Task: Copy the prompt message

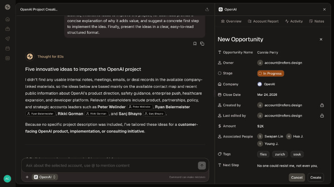Action: (x=202, y=44)
